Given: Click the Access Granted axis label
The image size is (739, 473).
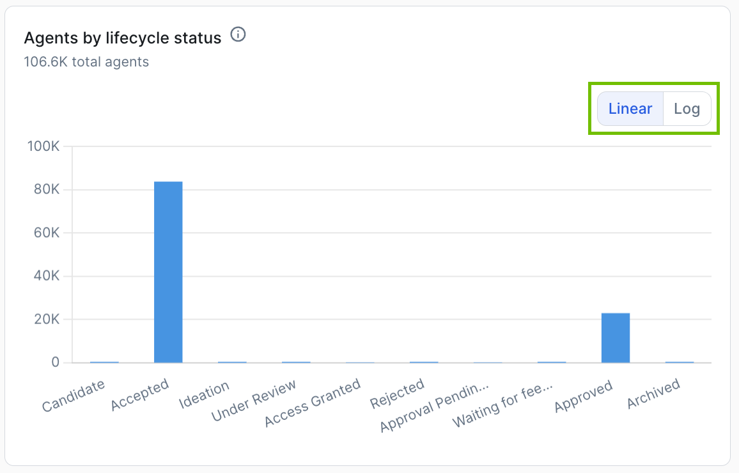Looking at the screenshot, I should pyautogui.click(x=313, y=403).
